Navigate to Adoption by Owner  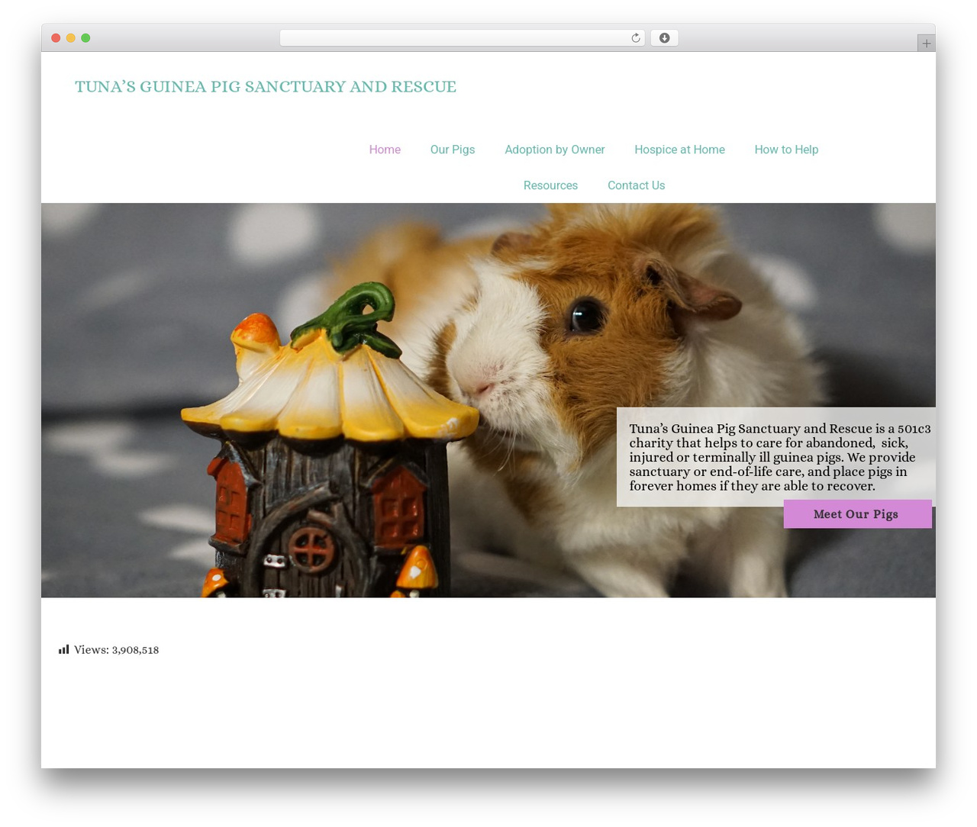[x=555, y=150]
